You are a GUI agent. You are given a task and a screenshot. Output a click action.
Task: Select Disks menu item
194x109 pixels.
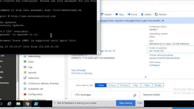click(31, 62)
